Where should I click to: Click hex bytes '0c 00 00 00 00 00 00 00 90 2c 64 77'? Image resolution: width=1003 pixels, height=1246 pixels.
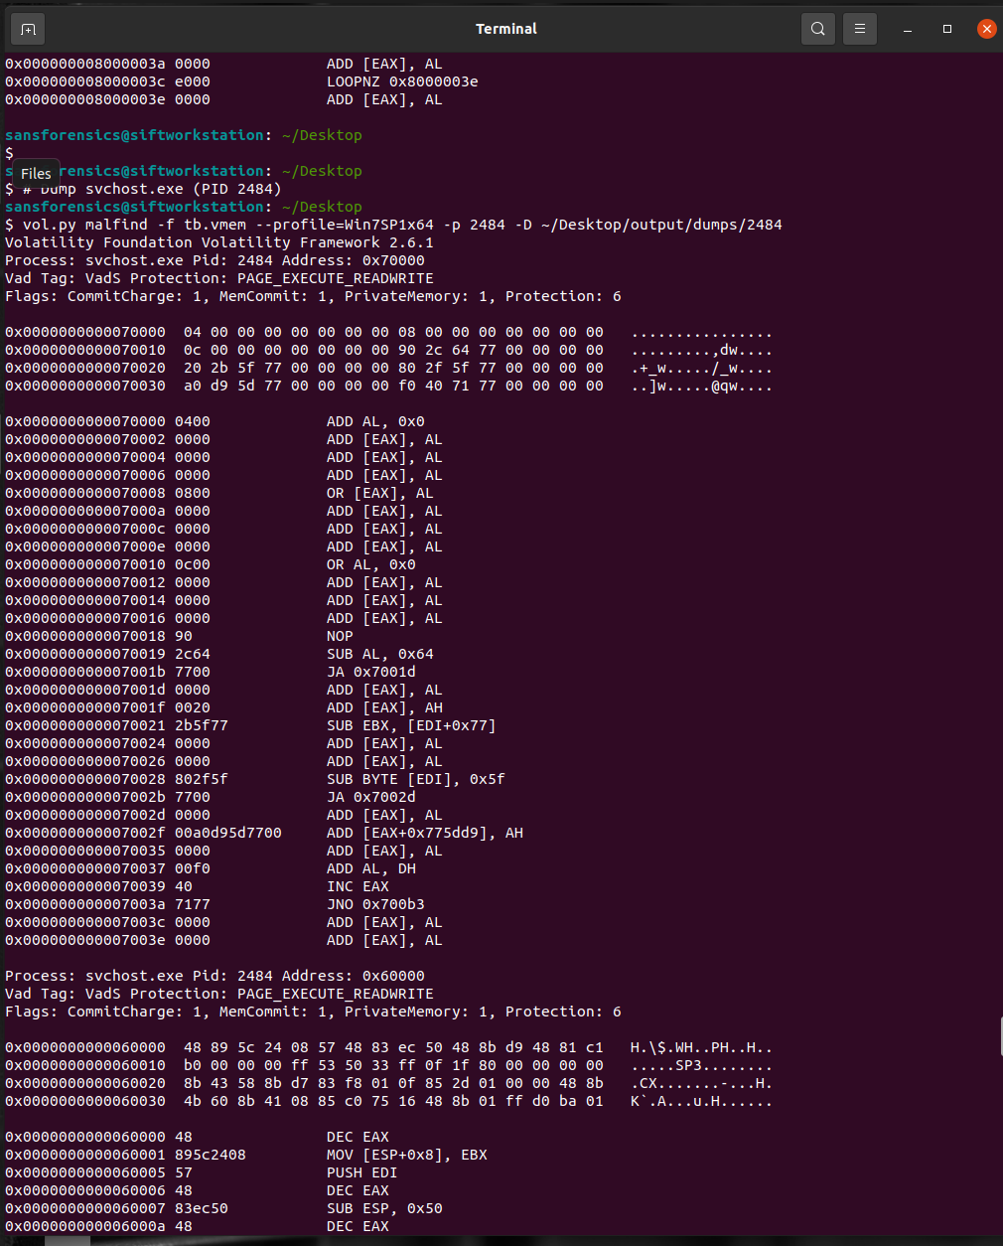[340, 350]
